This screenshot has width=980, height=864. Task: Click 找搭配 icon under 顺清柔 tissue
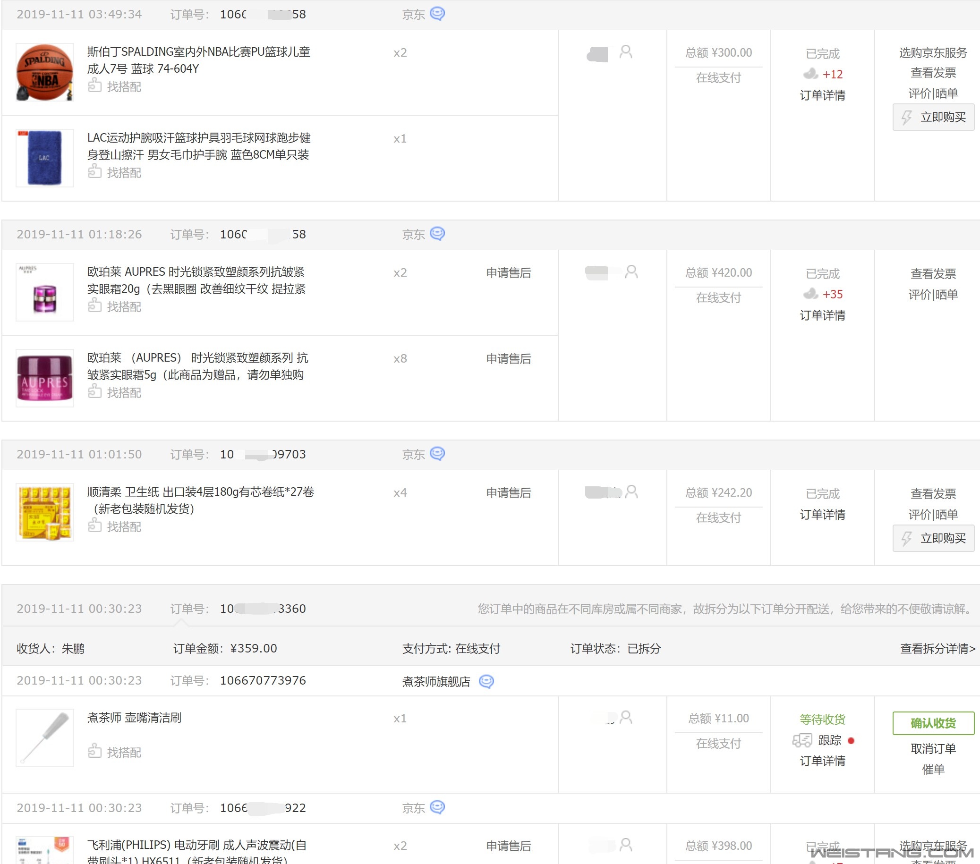(x=94, y=525)
